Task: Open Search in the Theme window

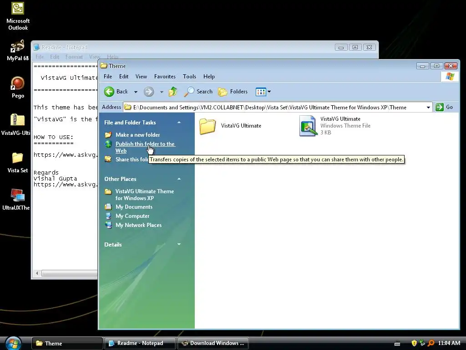Action: tap(198, 92)
